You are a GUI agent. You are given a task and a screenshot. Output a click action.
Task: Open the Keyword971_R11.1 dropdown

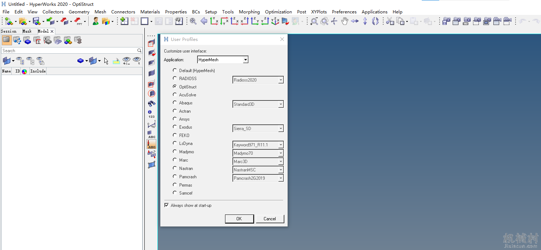258,145
